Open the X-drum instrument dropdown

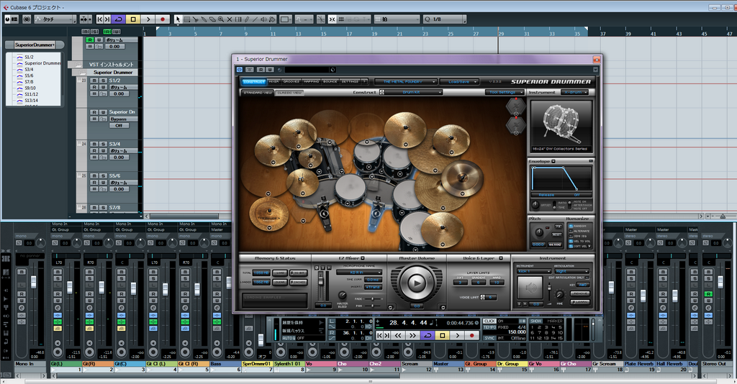(x=576, y=93)
